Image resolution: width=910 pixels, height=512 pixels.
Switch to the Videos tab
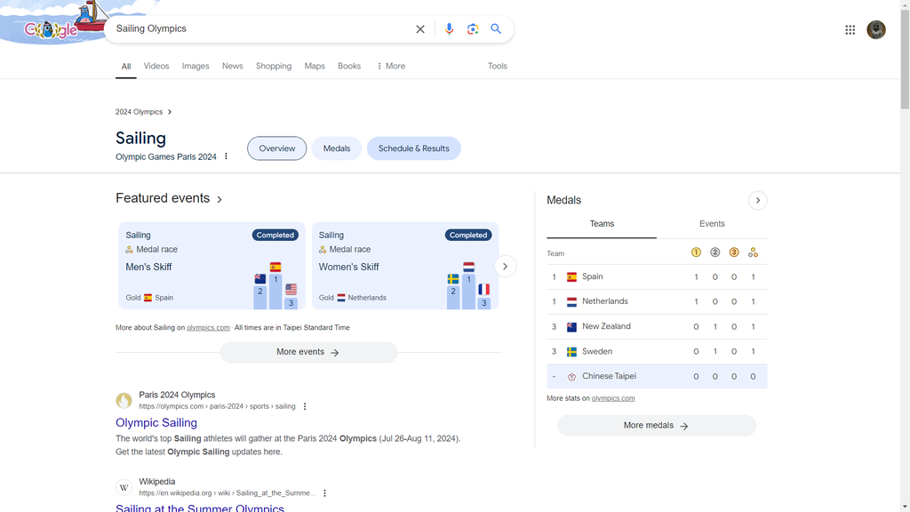pyautogui.click(x=156, y=66)
